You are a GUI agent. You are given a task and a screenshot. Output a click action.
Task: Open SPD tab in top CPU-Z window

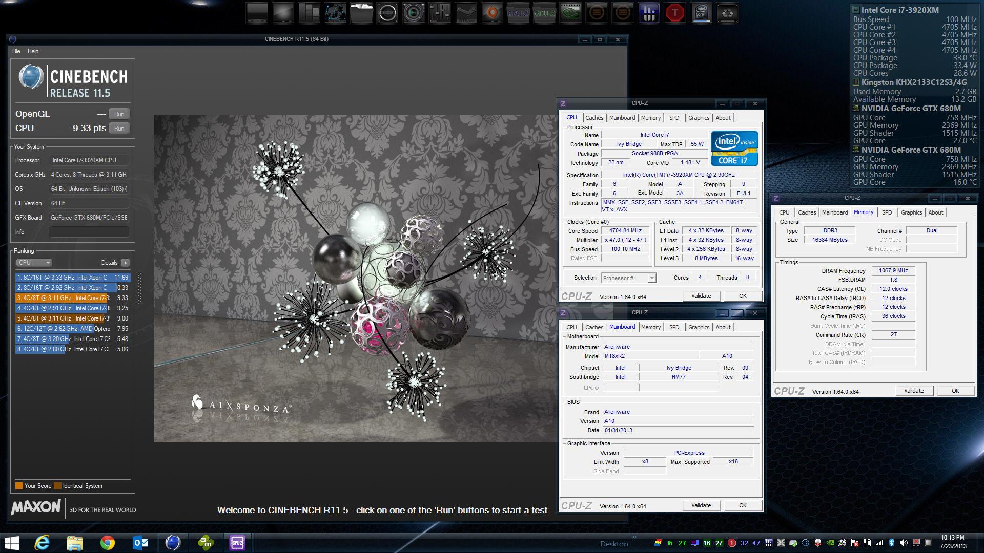[674, 118]
